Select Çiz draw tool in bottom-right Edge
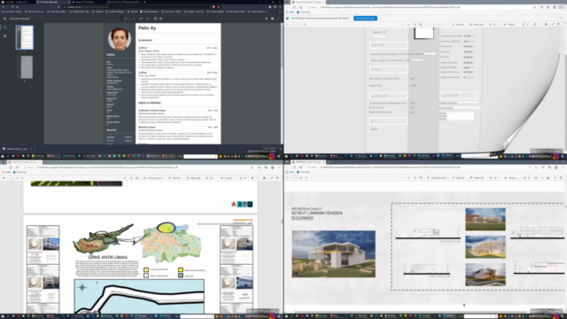This screenshot has height=319, width=567. point(493,178)
